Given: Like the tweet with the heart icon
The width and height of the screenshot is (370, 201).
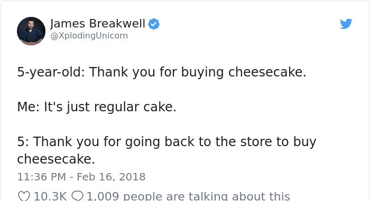Looking at the screenshot, I should click(24, 196).
